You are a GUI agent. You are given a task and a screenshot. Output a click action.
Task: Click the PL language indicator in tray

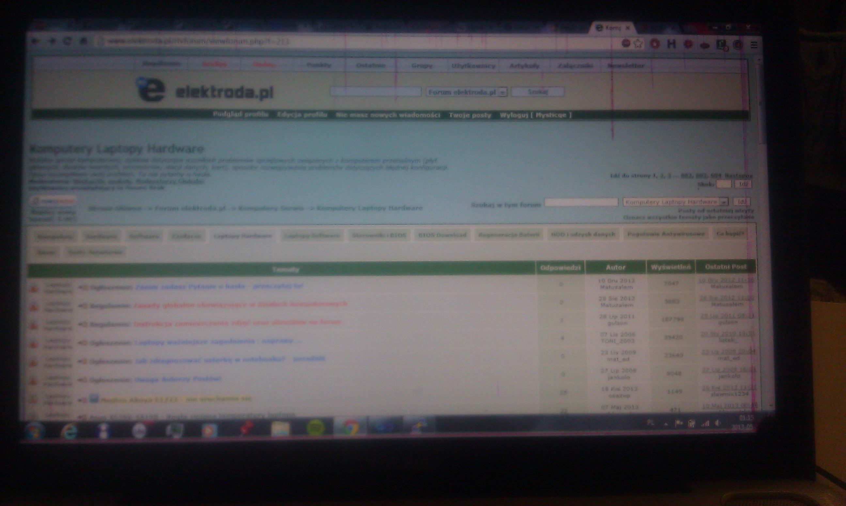(x=651, y=423)
